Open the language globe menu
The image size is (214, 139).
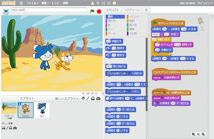[21, 3]
